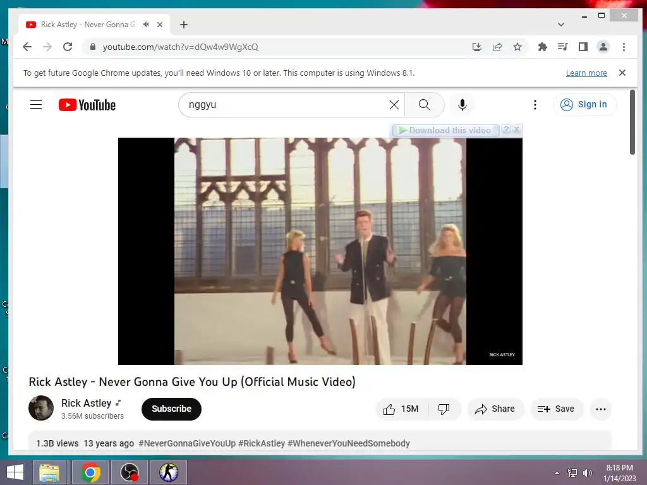Open the clock showing 8:18 PM
This screenshot has height=485, width=647.
click(x=620, y=473)
